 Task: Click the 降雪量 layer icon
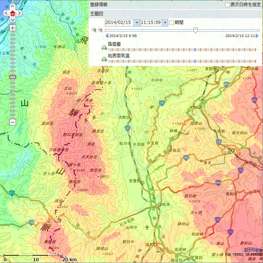(104, 48)
